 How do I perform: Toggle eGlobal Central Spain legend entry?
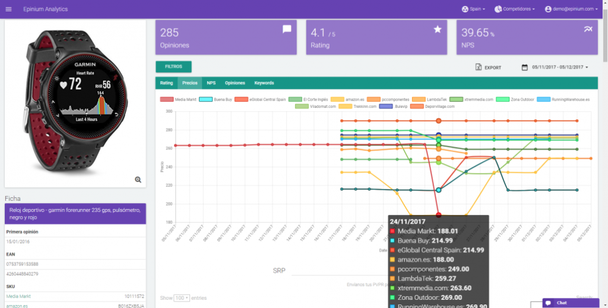tap(260, 100)
